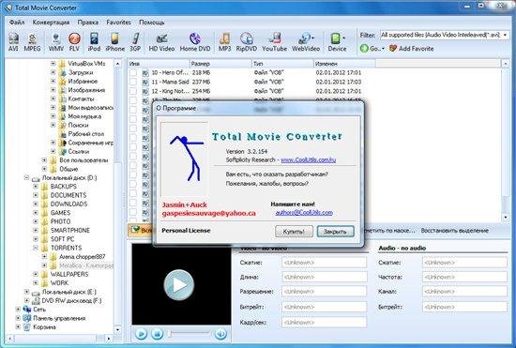Select the HD Video icon

(x=161, y=42)
